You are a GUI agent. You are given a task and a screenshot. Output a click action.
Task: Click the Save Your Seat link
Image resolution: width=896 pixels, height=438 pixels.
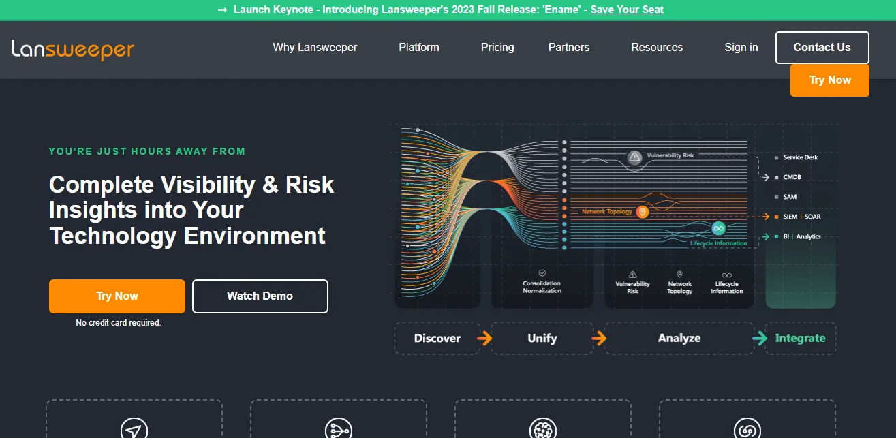[627, 10]
